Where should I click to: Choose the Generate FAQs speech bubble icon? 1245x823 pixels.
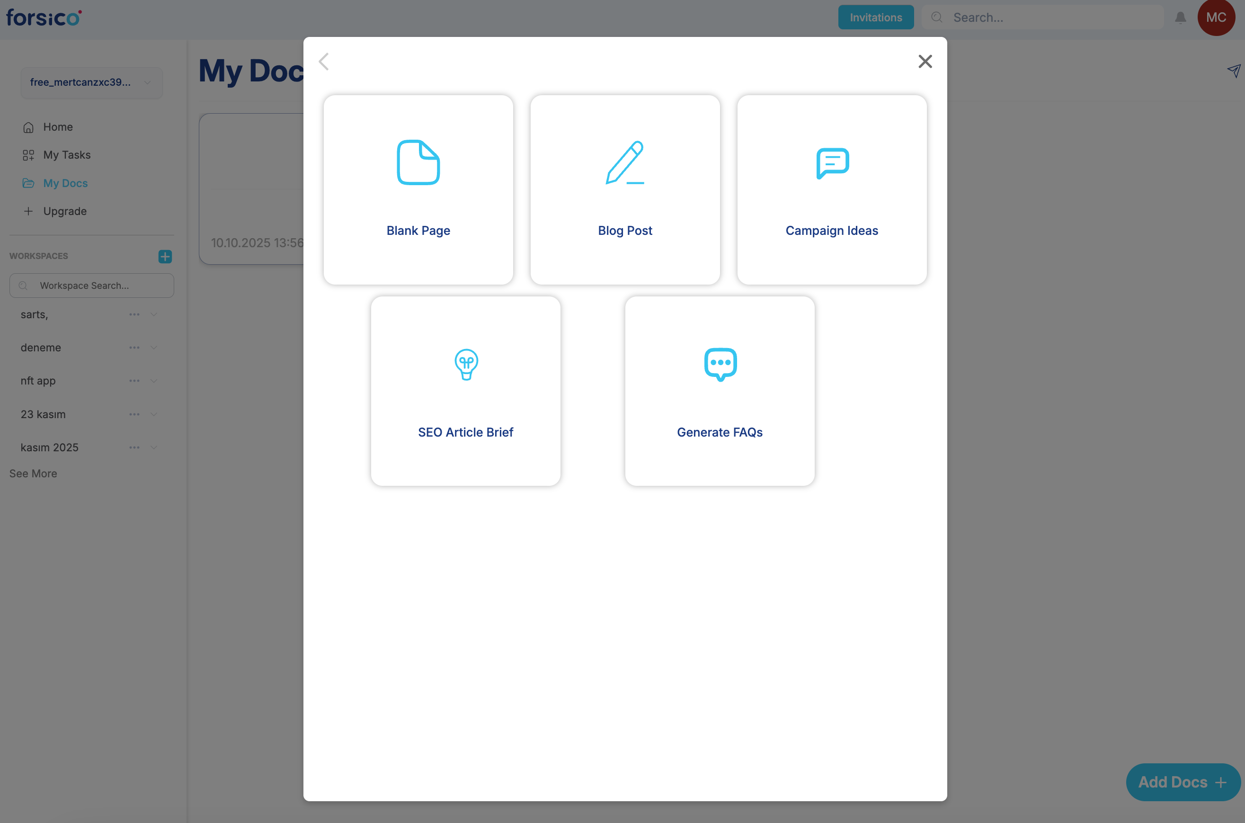coord(720,364)
